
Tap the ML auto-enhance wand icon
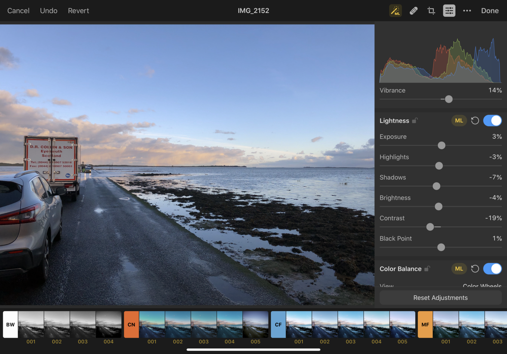(395, 11)
